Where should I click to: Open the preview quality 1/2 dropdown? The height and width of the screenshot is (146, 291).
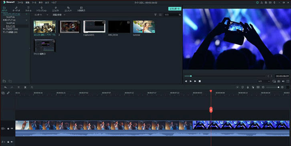tap(264, 81)
